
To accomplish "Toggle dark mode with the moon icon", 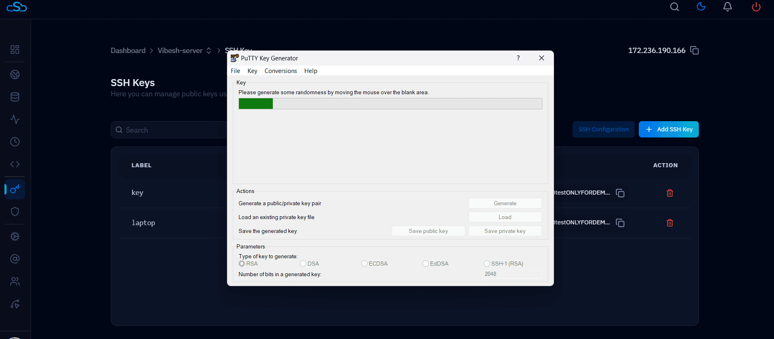I will 701,7.
